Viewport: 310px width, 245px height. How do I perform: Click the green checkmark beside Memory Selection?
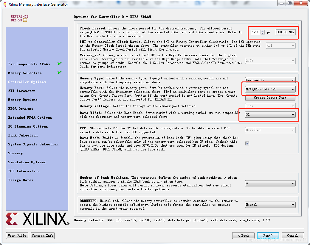[60, 72]
